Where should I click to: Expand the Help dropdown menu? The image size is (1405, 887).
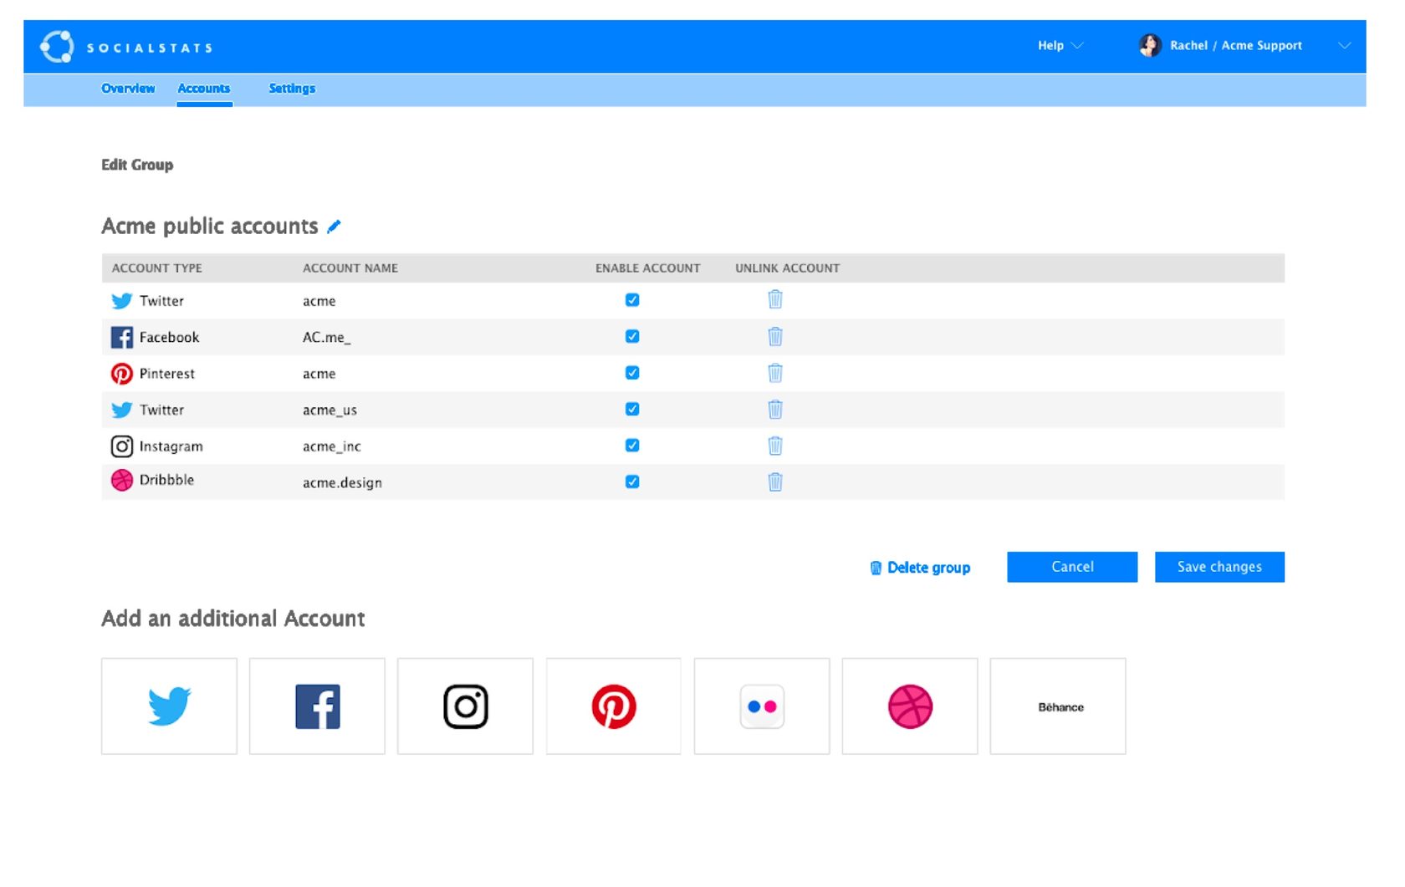1060,46
